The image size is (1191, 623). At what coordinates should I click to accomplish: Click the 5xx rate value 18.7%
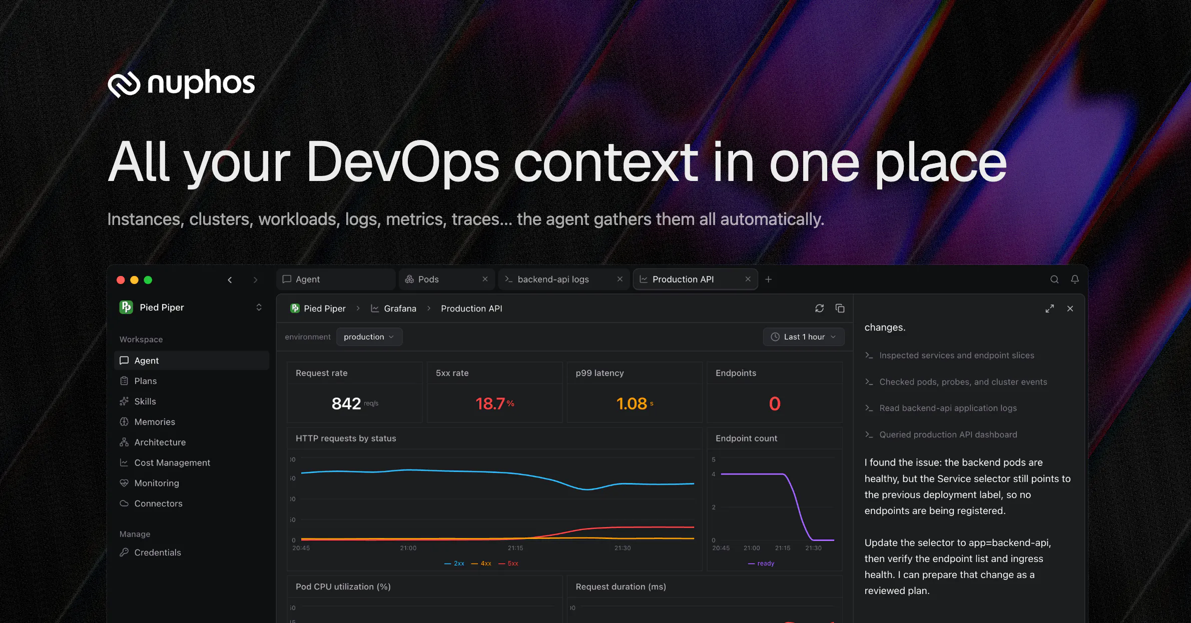coord(495,403)
